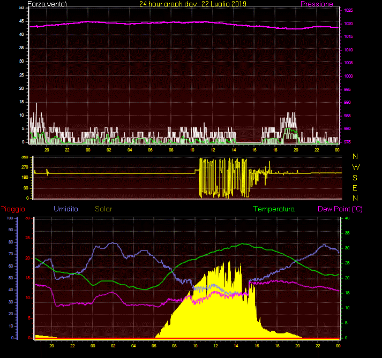Select the 'Dew Point (°C)' legend label

340,209
